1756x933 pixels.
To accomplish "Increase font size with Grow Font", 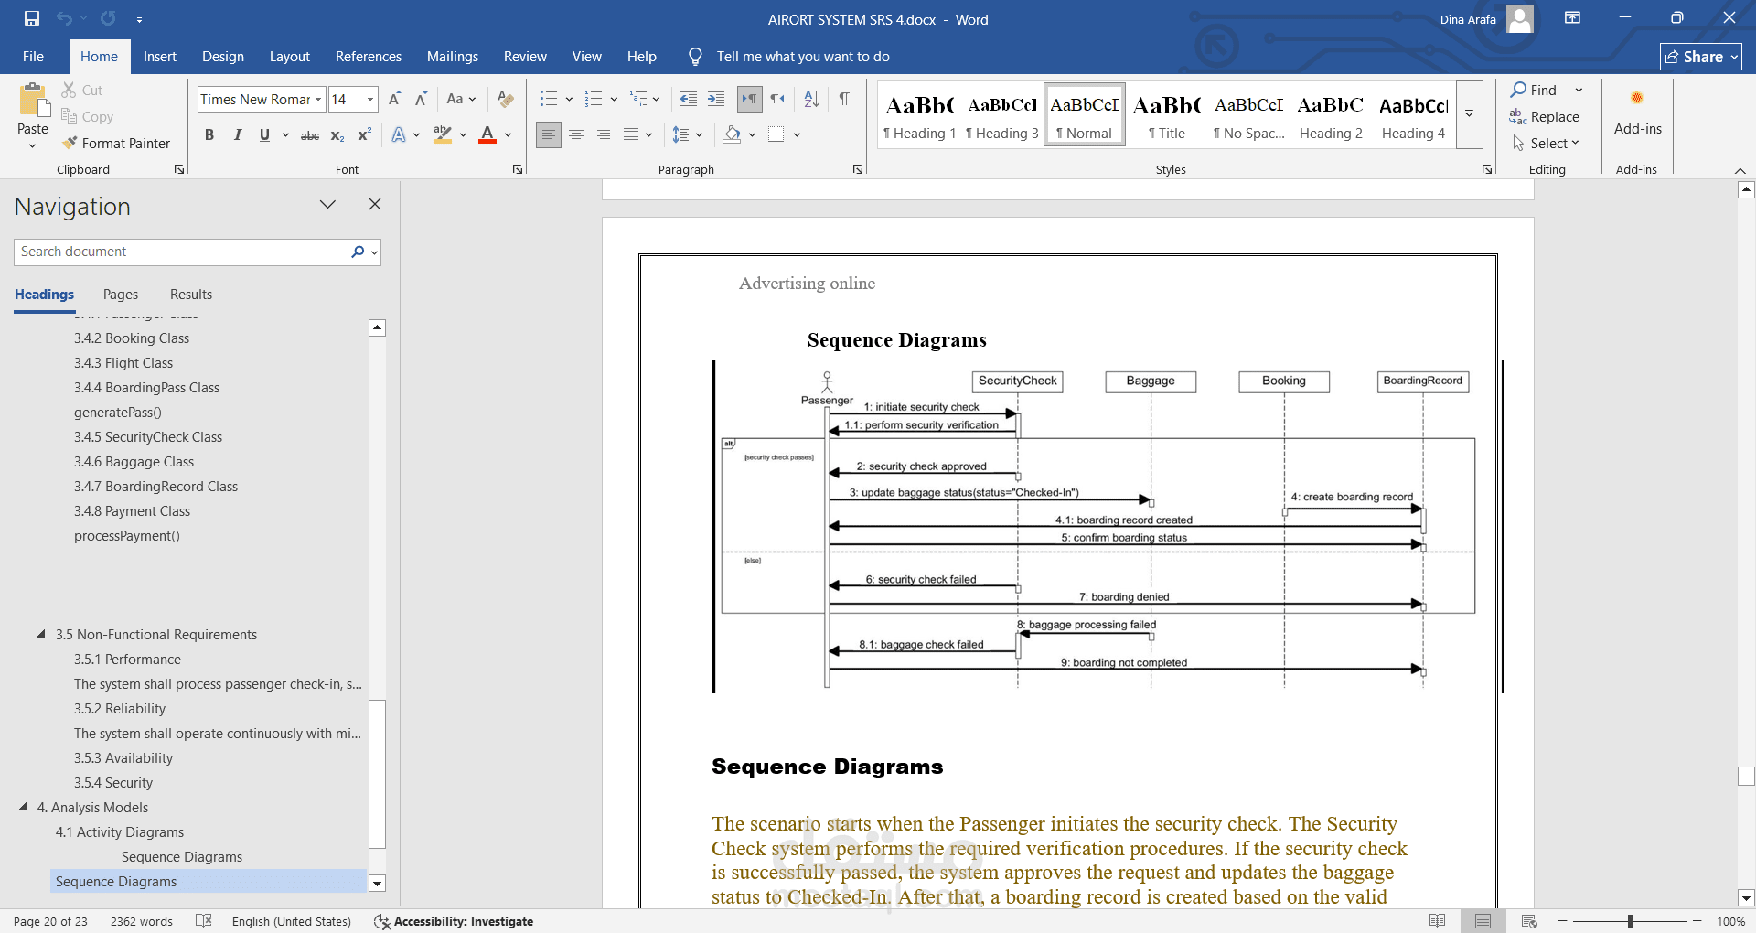I will click(x=394, y=99).
